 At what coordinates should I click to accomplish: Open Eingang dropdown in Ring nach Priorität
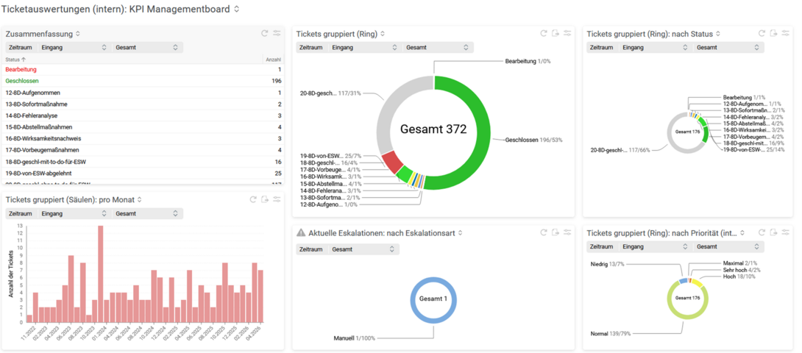click(x=655, y=246)
